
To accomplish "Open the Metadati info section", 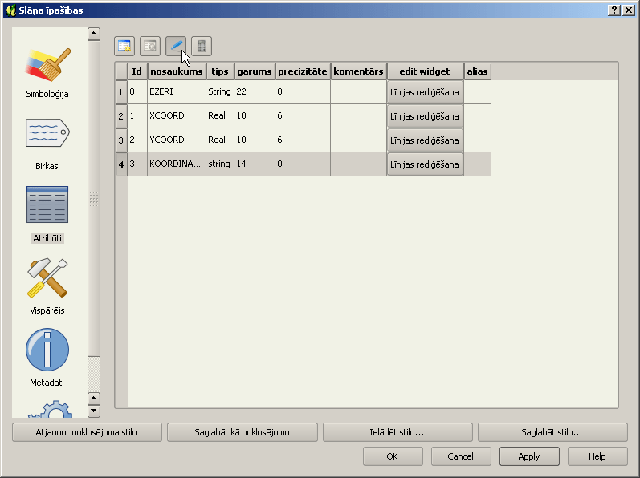I will click(x=47, y=358).
